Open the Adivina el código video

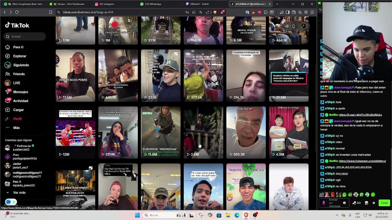coord(288,133)
